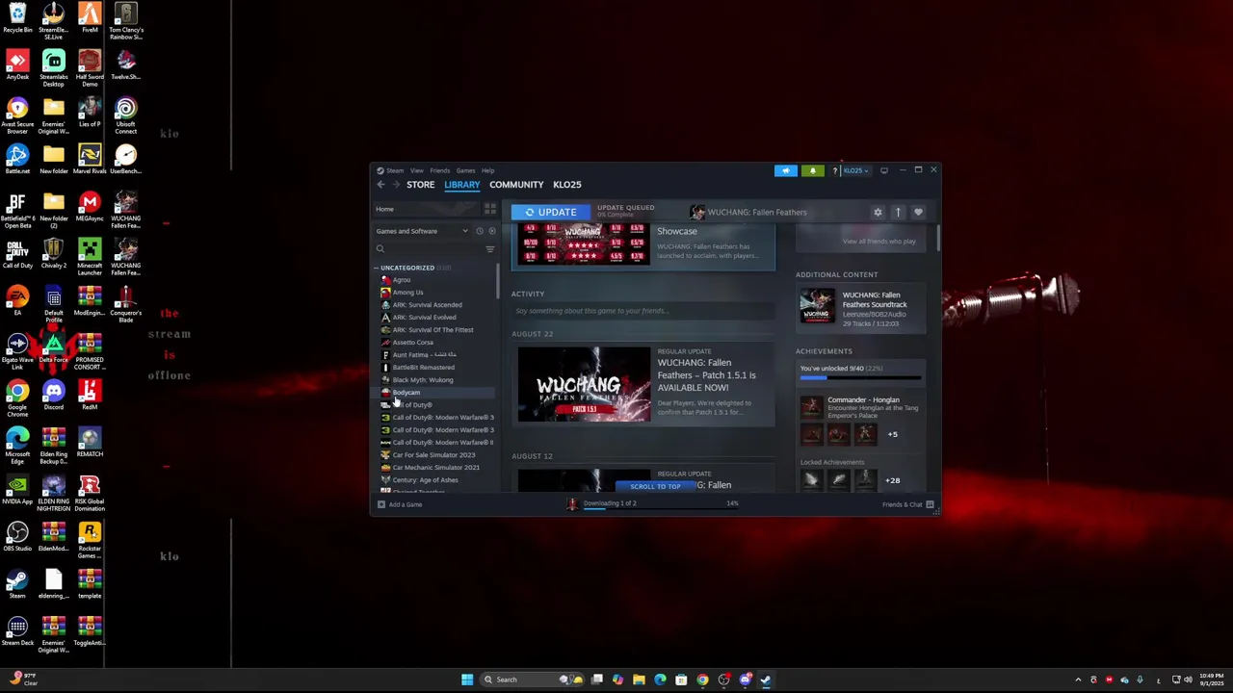This screenshot has width=1233, height=693.
Task: Open Games menu
Action: pyautogui.click(x=465, y=170)
